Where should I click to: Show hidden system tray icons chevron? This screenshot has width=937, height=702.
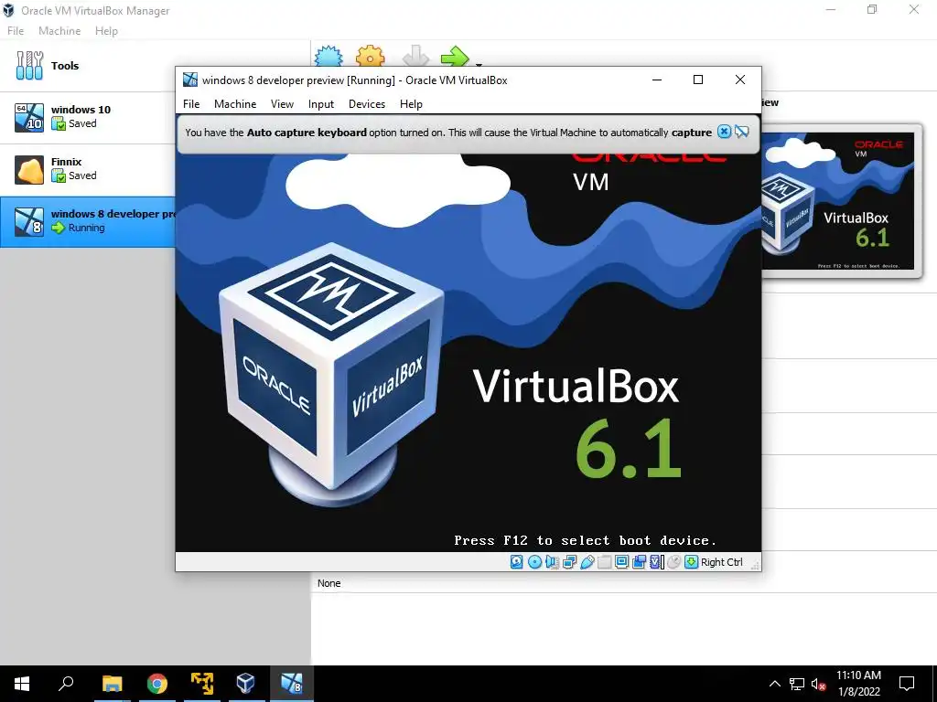point(774,684)
